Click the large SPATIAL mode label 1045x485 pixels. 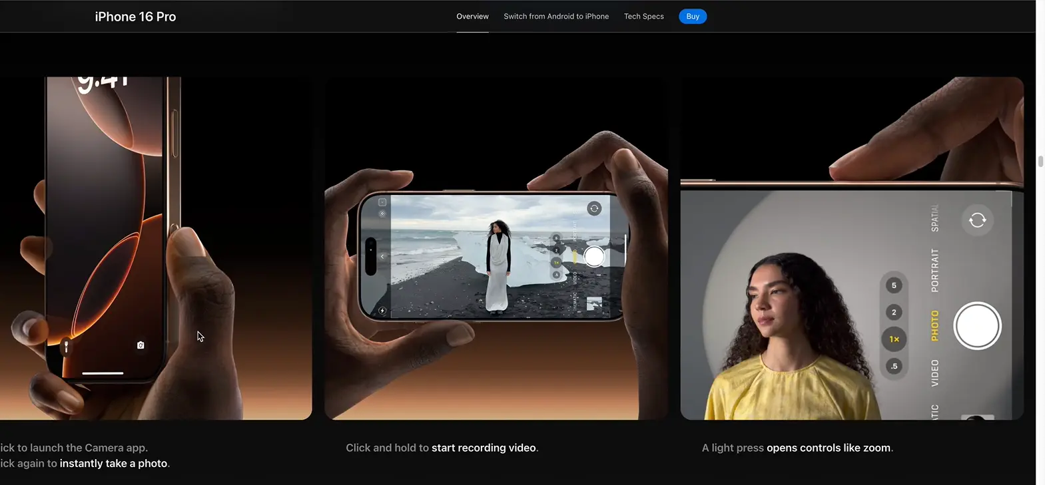[934, 218]
